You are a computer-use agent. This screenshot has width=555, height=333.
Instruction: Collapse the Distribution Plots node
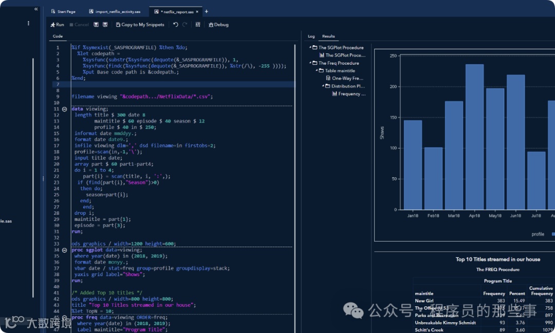[323, 86]
